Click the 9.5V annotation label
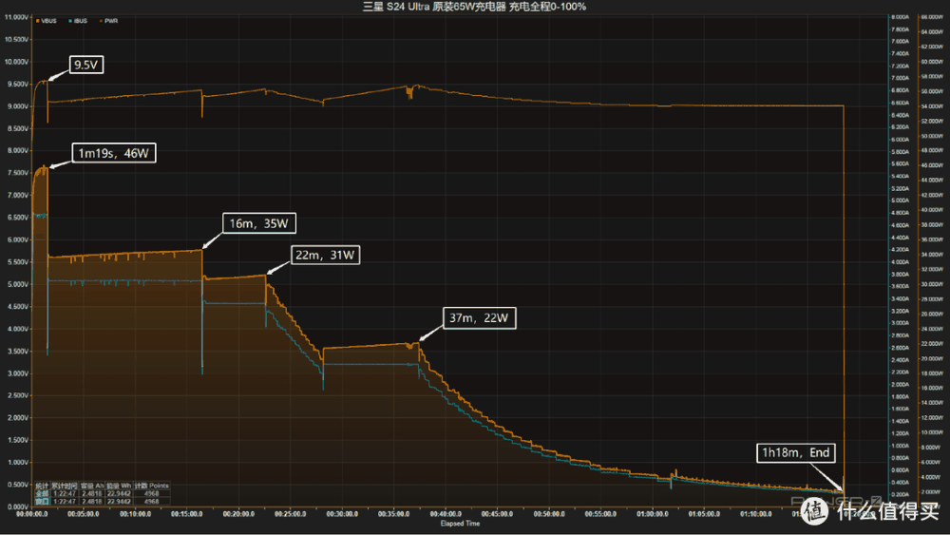Screen dimensions: 950x535 point(87,66)
